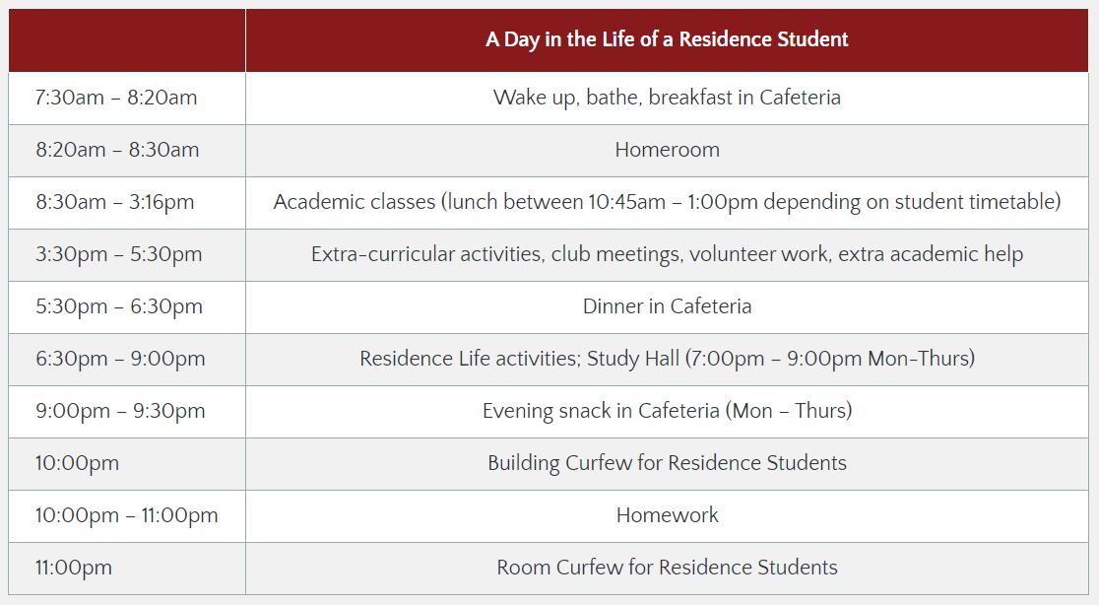
Task: Select the 10:00pm time cell
Action: click(77, 463)
